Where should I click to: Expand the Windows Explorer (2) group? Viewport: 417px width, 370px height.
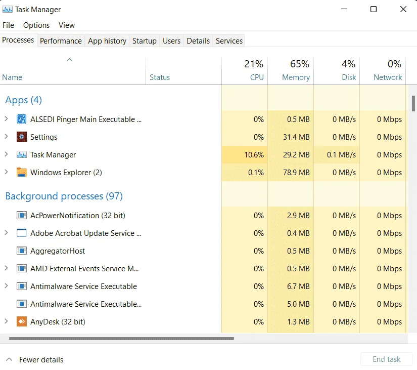click(7, 172)
